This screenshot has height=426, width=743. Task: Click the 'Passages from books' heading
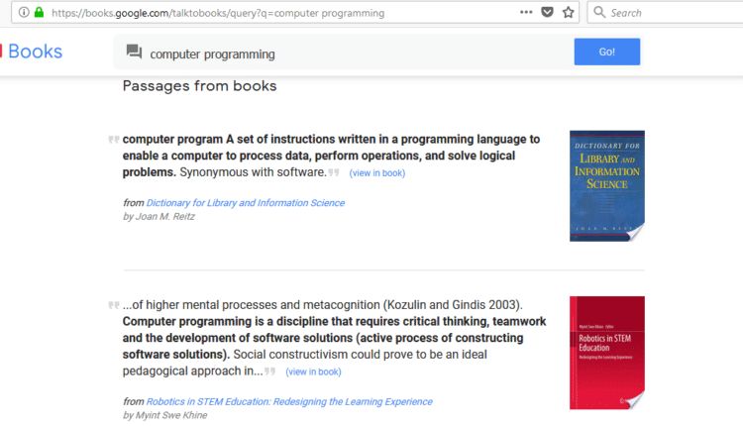[199, 86]
